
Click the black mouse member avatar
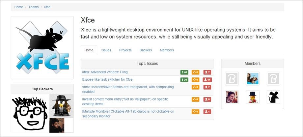coord(273,97)
